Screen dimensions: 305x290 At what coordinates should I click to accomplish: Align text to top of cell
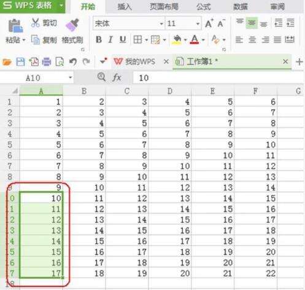coord(239,22)
